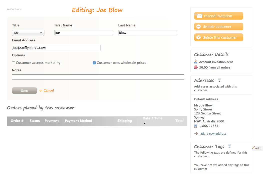This screenshot has width=266, height=180.
Task: Click the Go back arrow icon
Action: pos(8,9)
